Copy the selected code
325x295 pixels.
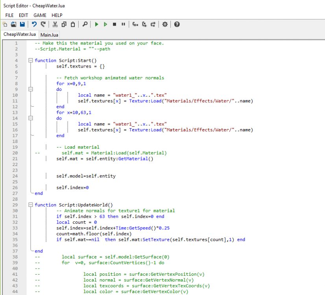pos(64,24)
